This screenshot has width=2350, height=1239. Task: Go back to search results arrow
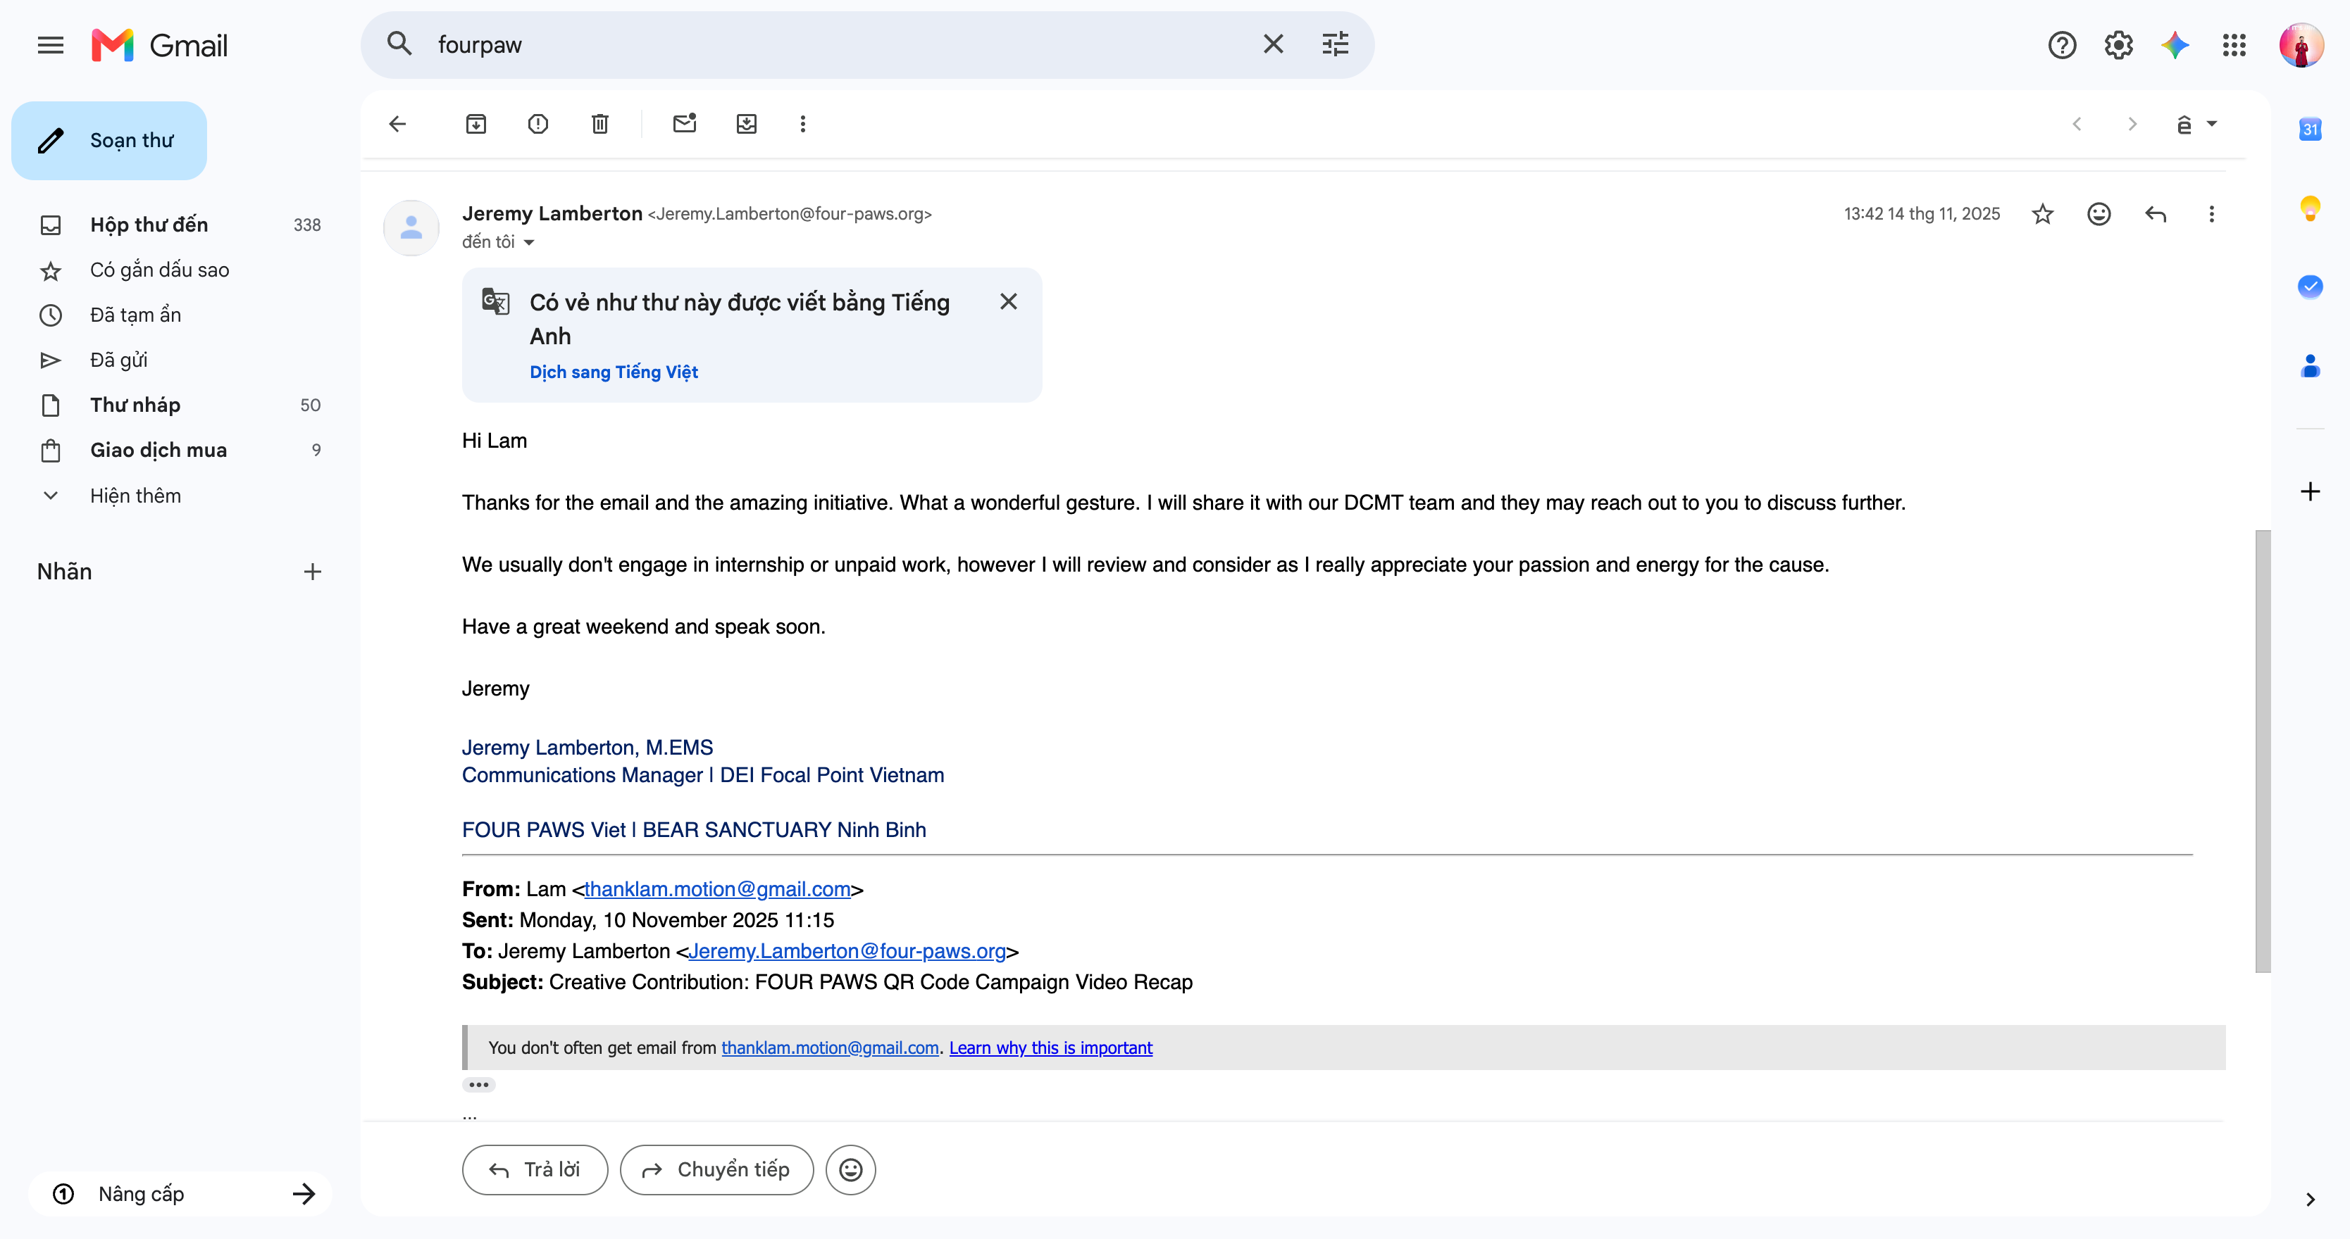(x=398, y=124)
